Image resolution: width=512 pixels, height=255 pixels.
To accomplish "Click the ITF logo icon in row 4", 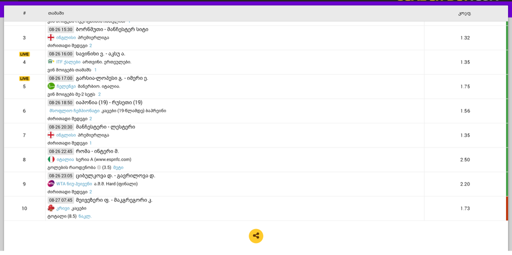I will (x=51, y=62).
